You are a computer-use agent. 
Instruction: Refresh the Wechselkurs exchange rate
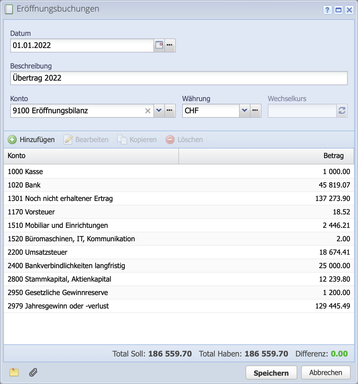[x=342, y=111]
